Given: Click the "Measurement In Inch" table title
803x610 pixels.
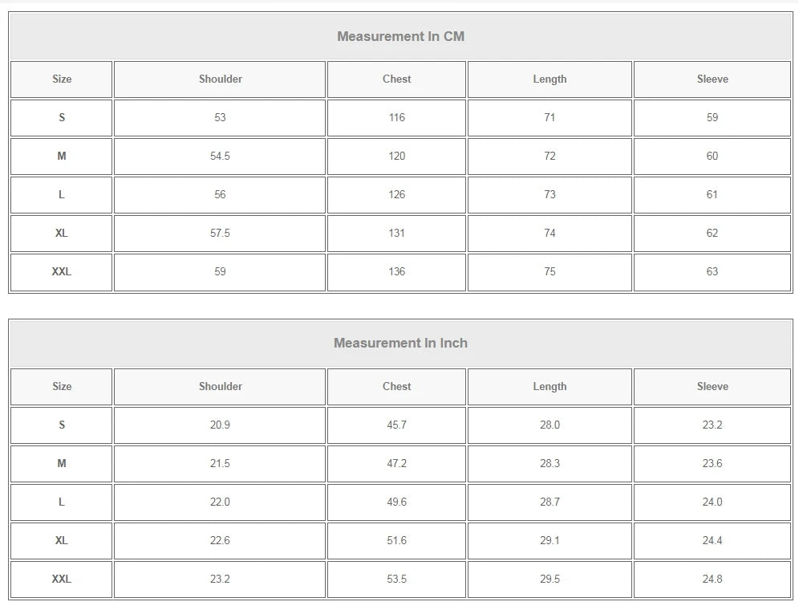Looking at the screenshot, I should tap(400, 343).
